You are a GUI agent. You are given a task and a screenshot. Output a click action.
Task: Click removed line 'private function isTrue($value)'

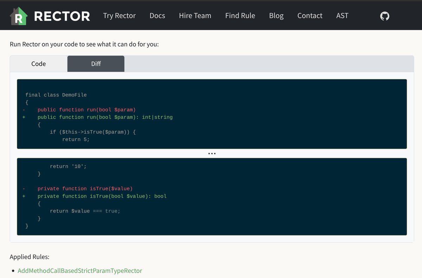[85, 189]
